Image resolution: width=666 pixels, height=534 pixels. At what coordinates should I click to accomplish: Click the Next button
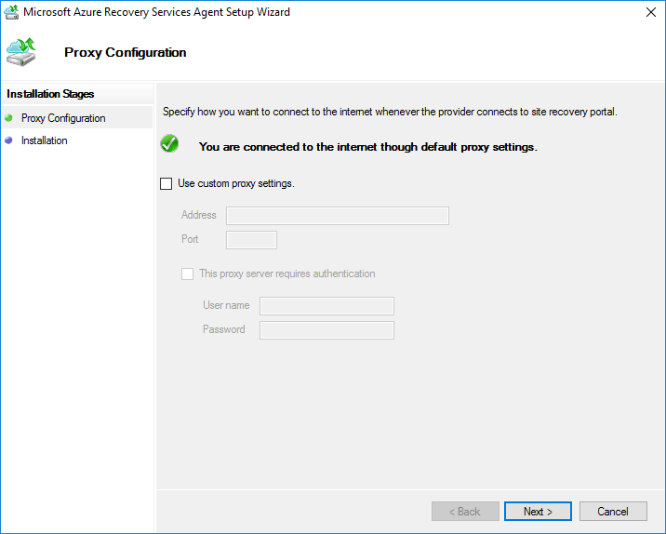pyautogui.click(x=538, y=512)
